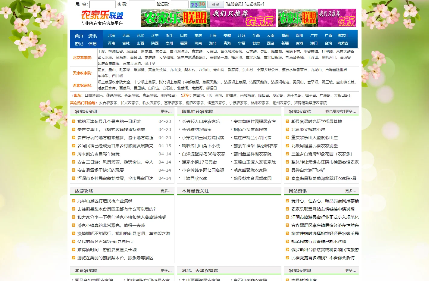Focus the 用户名 username field

102,4
